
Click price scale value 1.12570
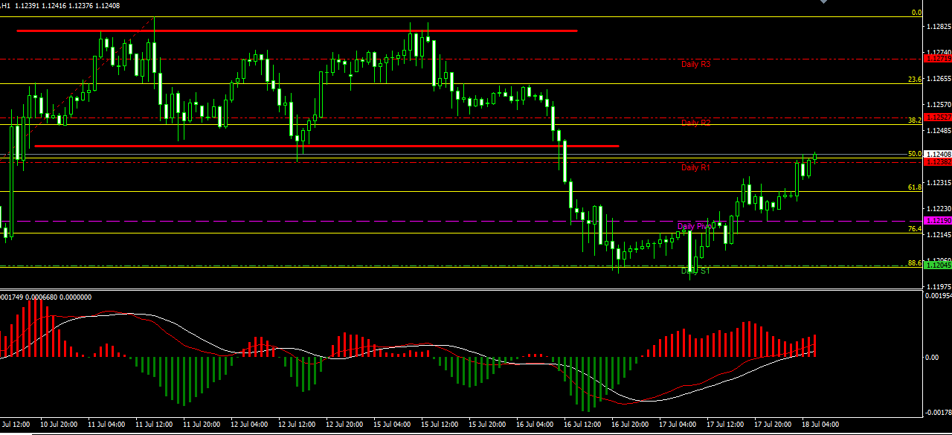pyautogui.click(x=939, y=105)
